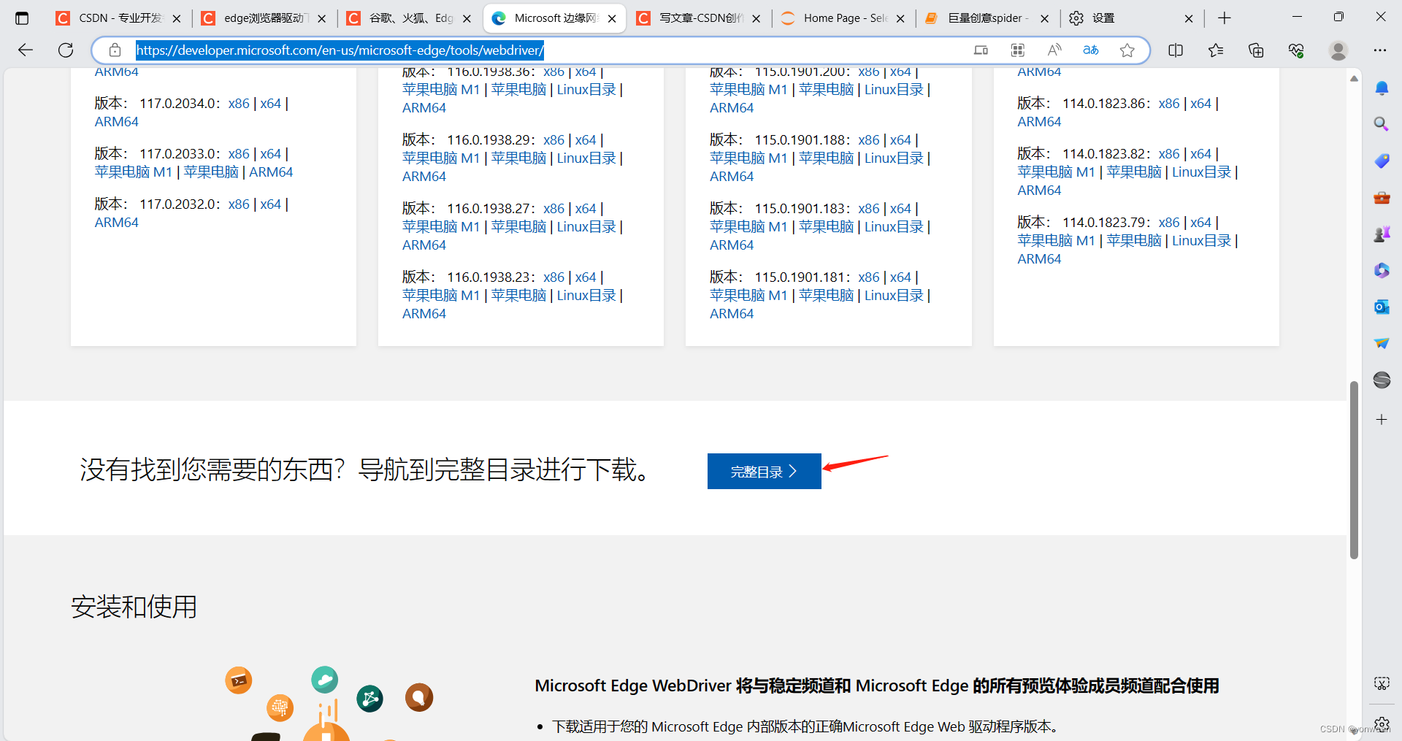This screenshot has width=1402, height=741.
Task: Open a new browser tab
Action: pyautogui.click(x=1225, y=18)
